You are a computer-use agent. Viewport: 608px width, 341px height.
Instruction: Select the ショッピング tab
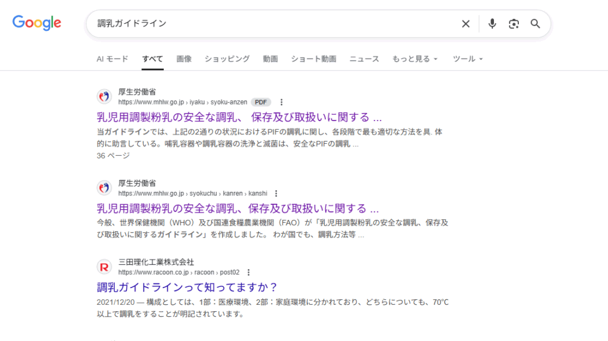coord(227,59)
